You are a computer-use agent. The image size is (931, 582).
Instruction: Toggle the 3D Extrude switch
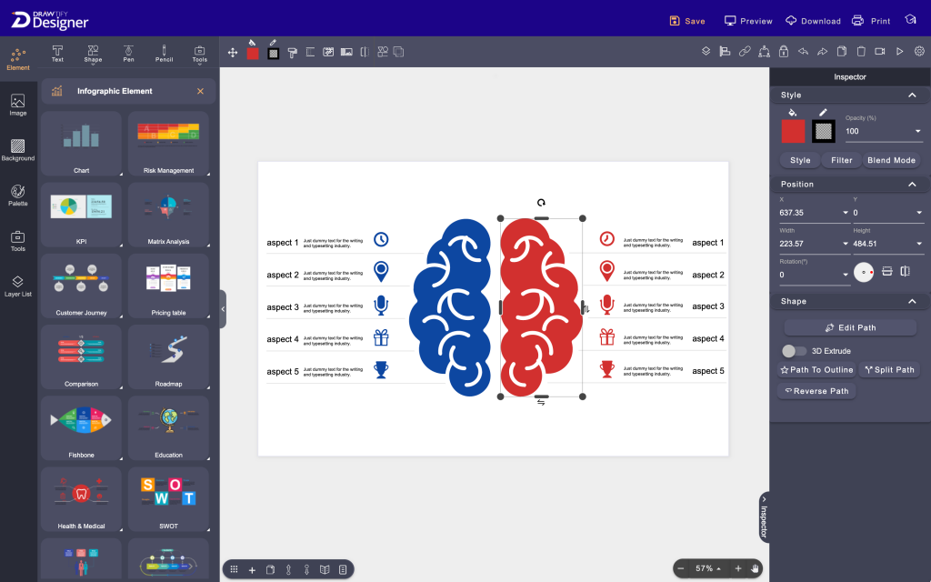pyautogui.click(x=794, y=350)
